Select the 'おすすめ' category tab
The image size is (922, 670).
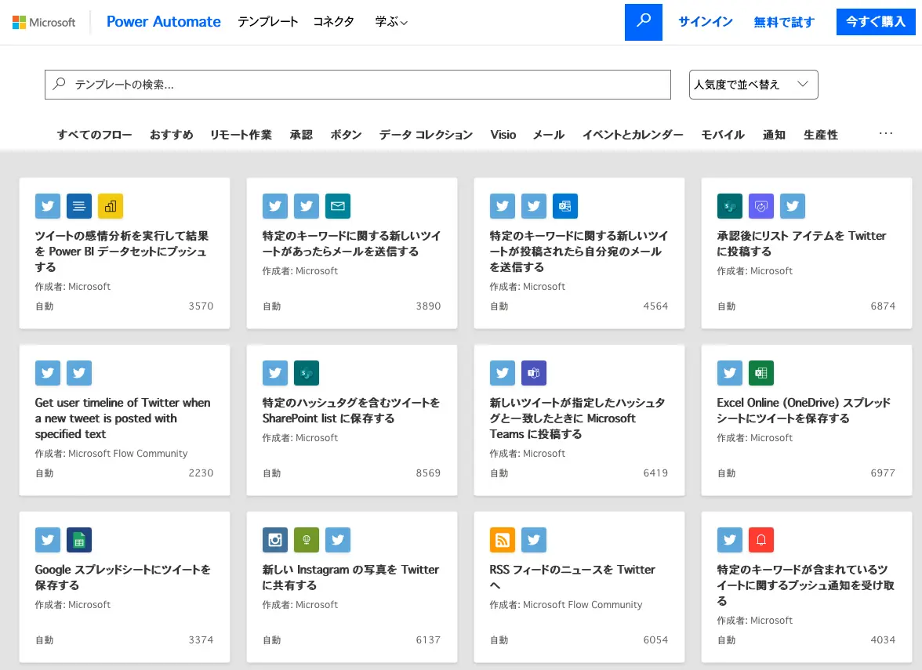171,135
